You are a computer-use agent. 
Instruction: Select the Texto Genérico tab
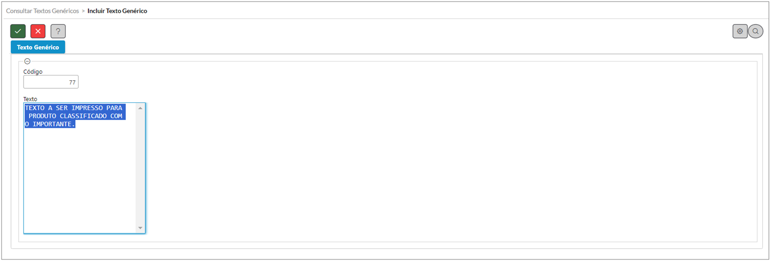(38, 47)
